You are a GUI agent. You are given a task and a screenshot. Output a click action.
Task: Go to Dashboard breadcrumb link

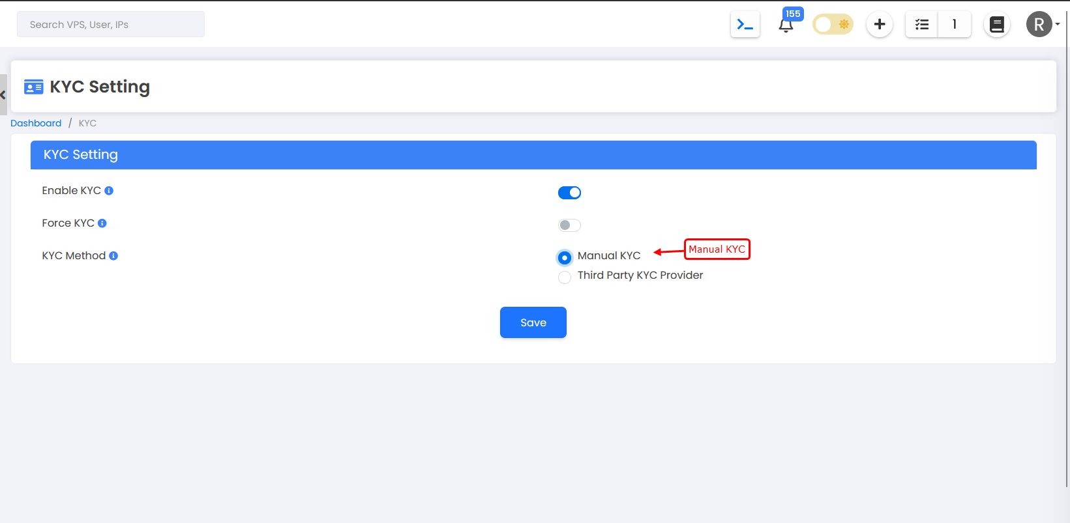[x=36, y=123]
